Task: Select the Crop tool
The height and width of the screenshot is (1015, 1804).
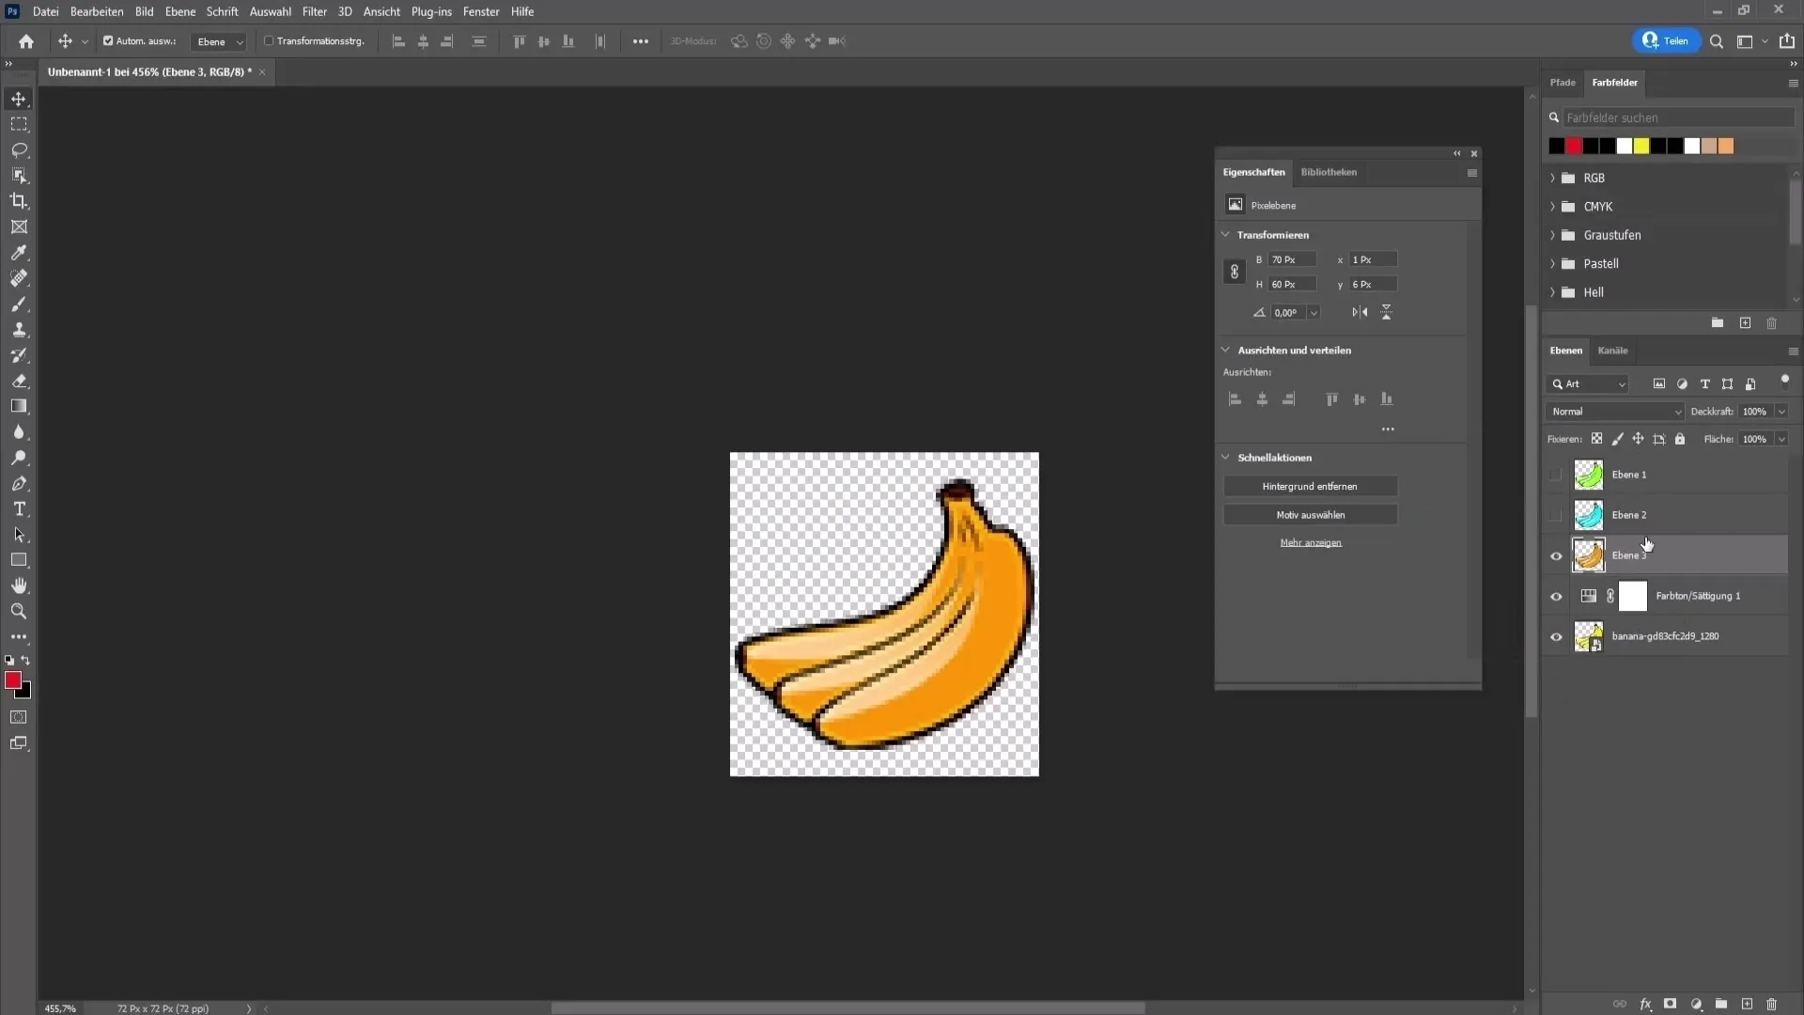Action: 19,201
